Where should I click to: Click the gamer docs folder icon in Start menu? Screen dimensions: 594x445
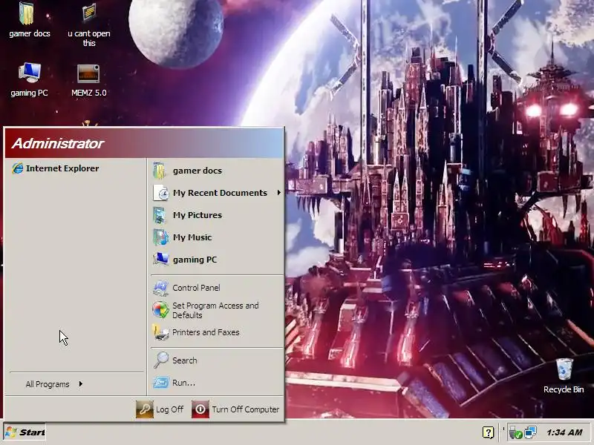click(x=160, y=171)
